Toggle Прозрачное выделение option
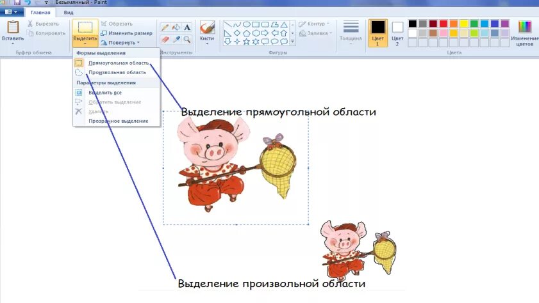 pyautogui.click(x=116, y=121)
